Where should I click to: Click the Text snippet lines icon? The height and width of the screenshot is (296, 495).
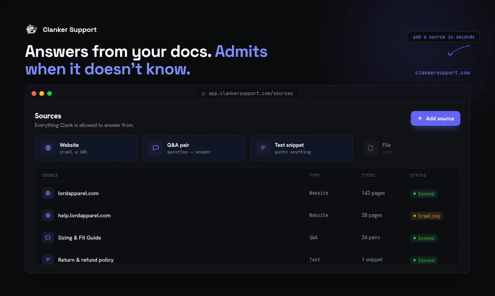(x=263, y=148)
